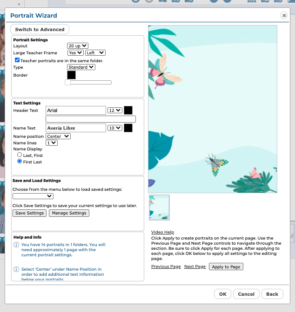Toggle 'Teacher portraits are in the same folder' checkbox

(17, 60)
